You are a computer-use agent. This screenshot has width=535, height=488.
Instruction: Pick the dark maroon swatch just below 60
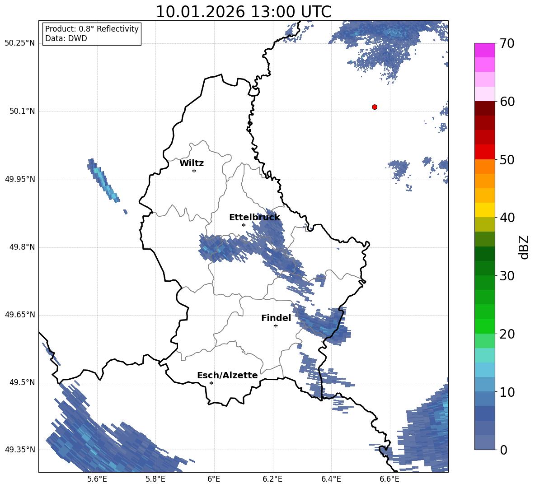484,108
